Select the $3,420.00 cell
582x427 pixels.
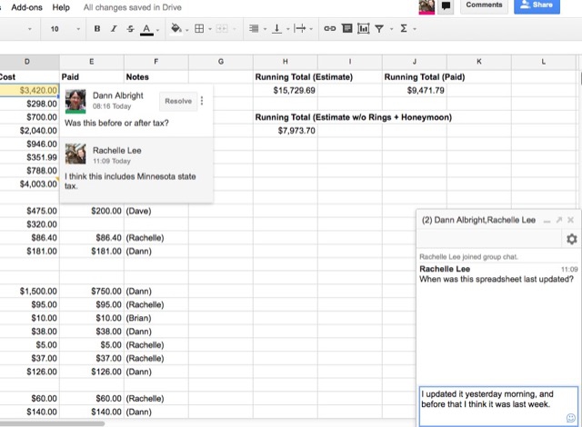pos(29,91)
